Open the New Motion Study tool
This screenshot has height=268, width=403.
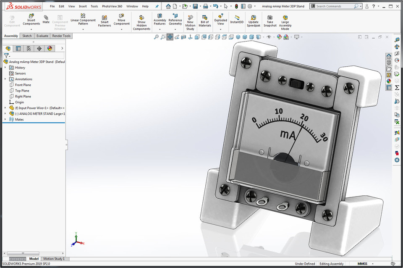tap(190, 19)
